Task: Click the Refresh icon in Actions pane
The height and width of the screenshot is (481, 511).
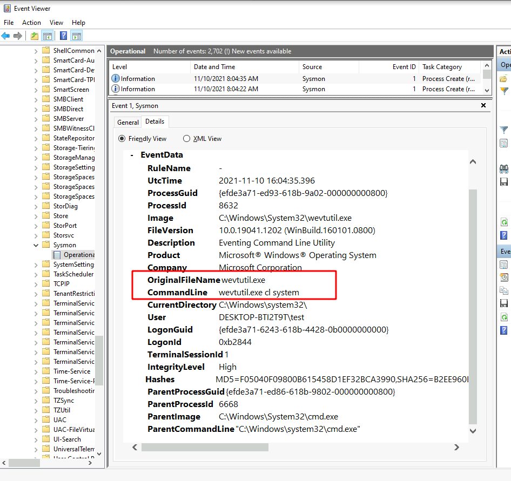Action: point(504,221)
